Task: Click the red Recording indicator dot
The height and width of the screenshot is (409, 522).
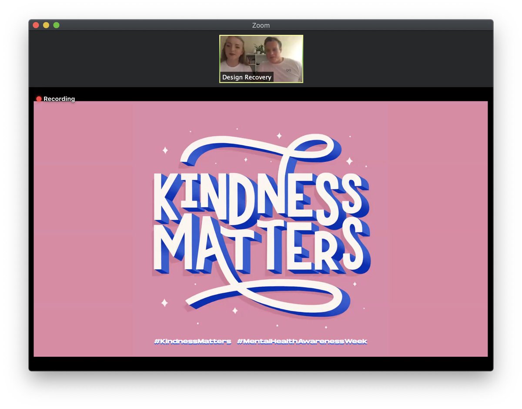Action: (x=39, y=99)
